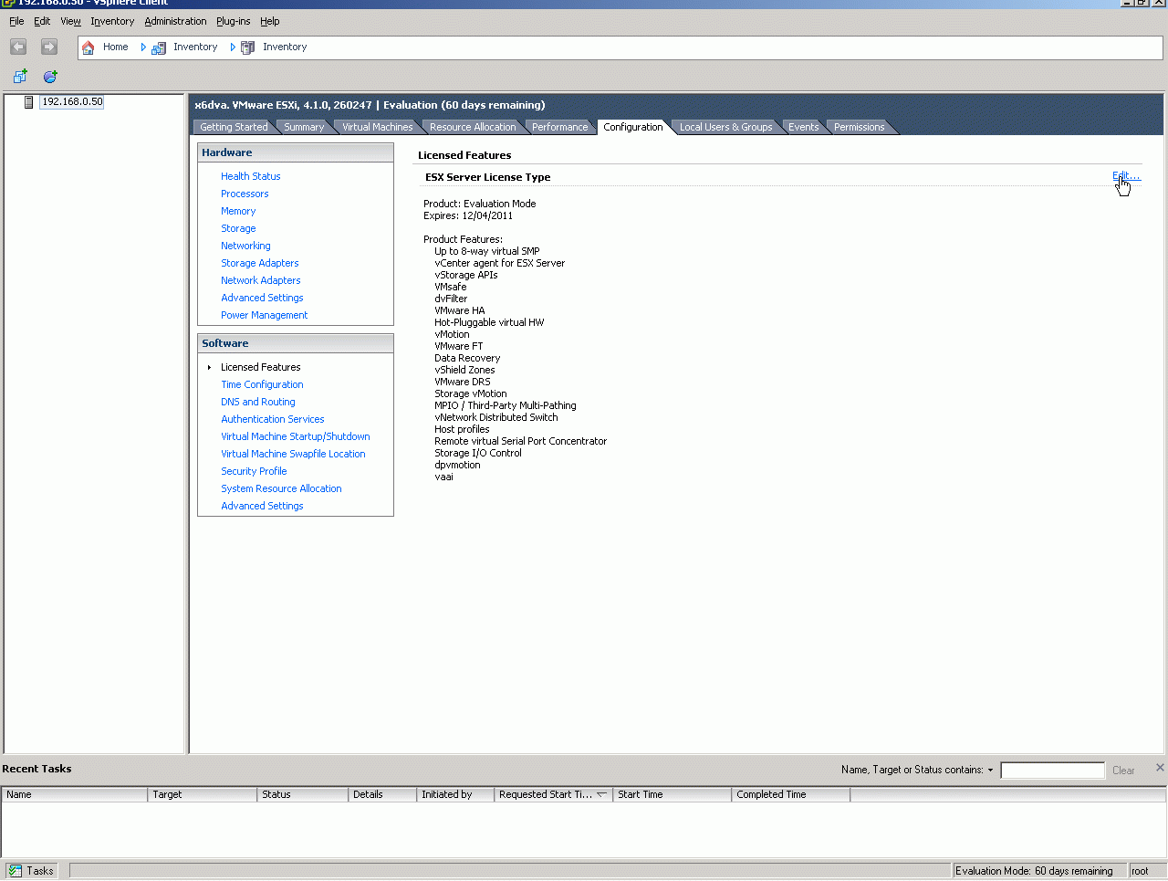Select the 192.168.0.50 host tree item
1168x881 pixels.
[72, 102]
